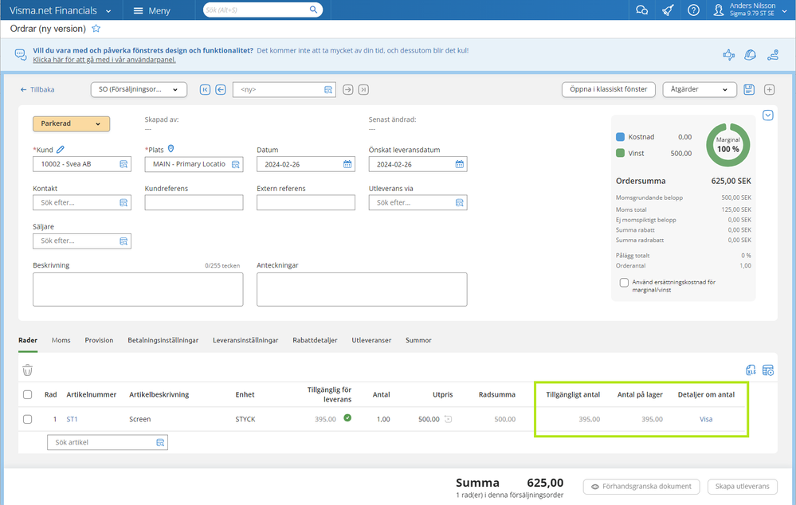
Task: Open calendar for Datum field
Action: 347,164
